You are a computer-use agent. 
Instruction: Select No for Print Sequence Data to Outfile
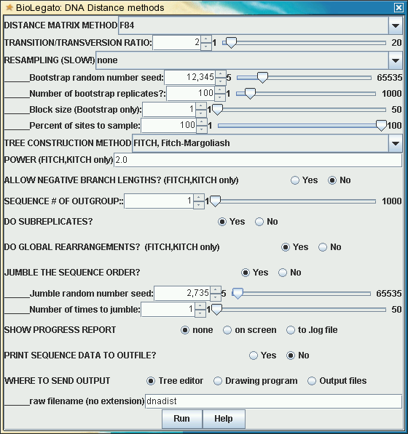pos(297,355)
